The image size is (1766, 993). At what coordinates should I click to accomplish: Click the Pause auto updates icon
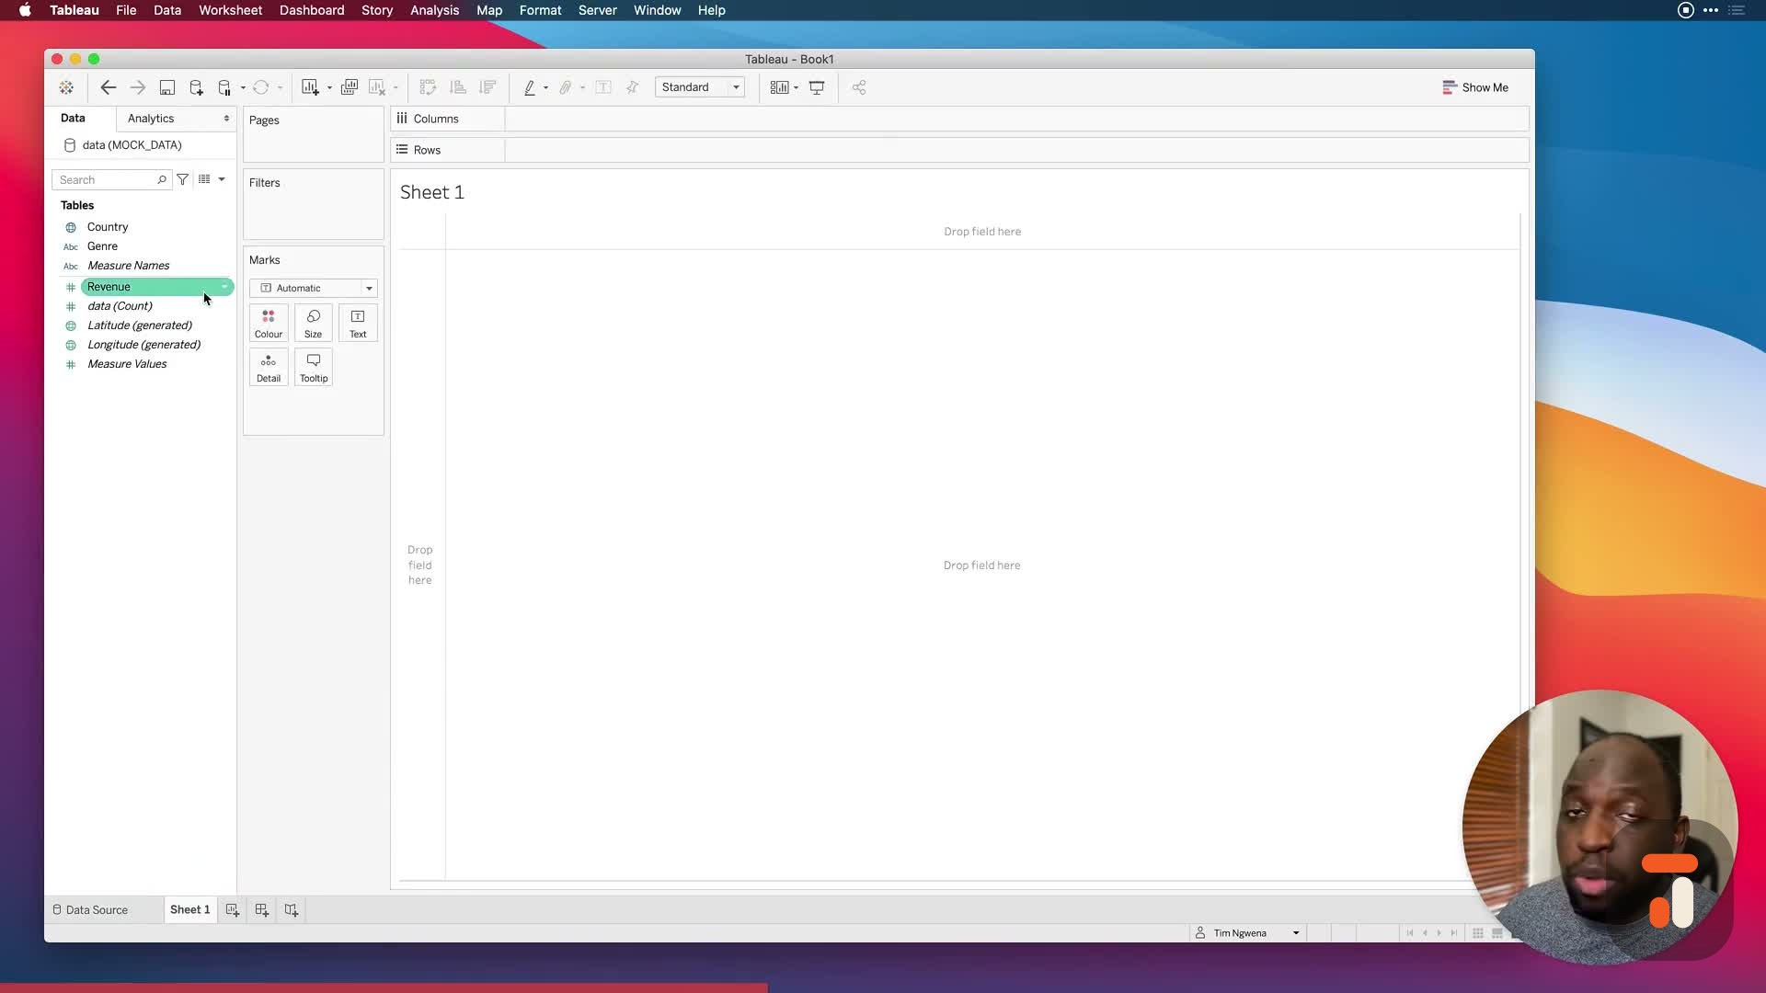[x=224, y=87]
